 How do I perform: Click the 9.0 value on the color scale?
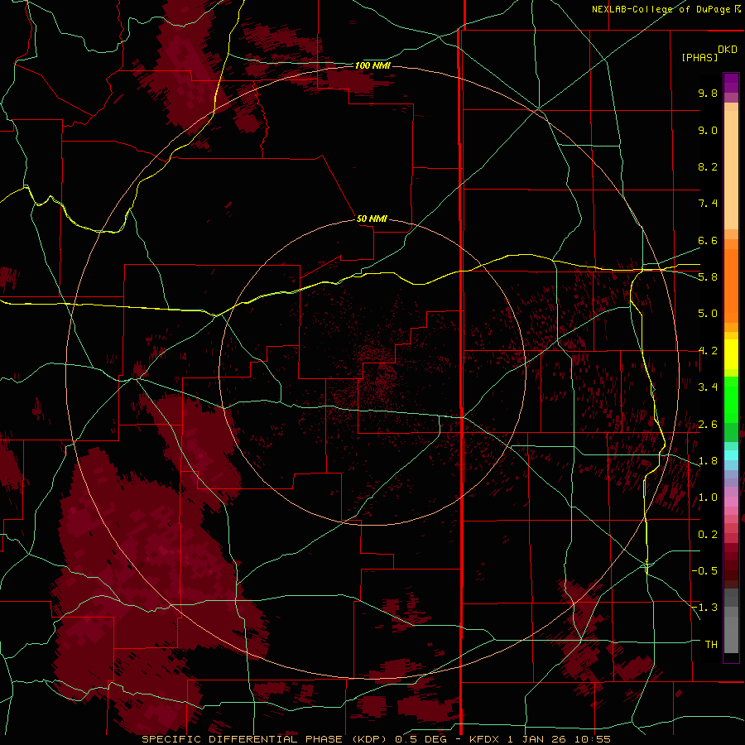click(x=708, y=130)
